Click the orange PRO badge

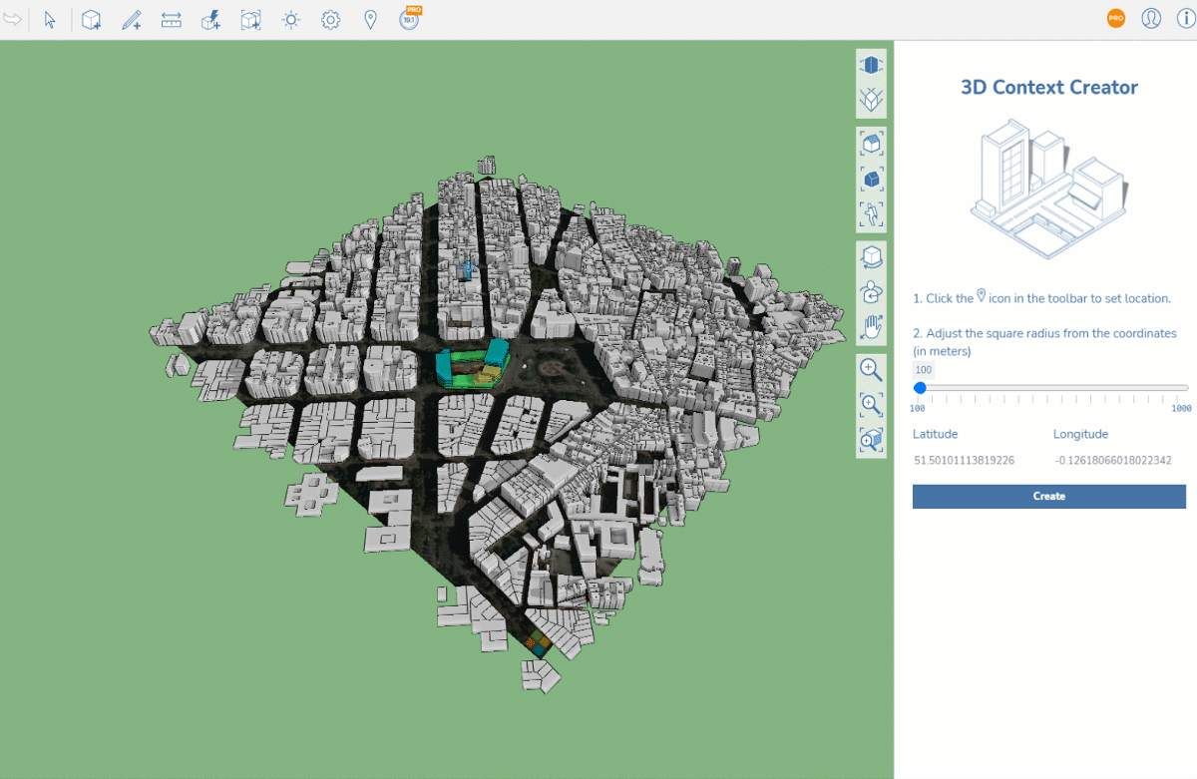coord(1116,19)
